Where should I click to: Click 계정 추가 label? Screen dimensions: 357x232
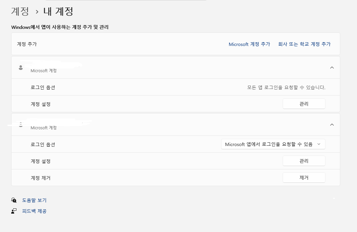[x=27, y=44]
